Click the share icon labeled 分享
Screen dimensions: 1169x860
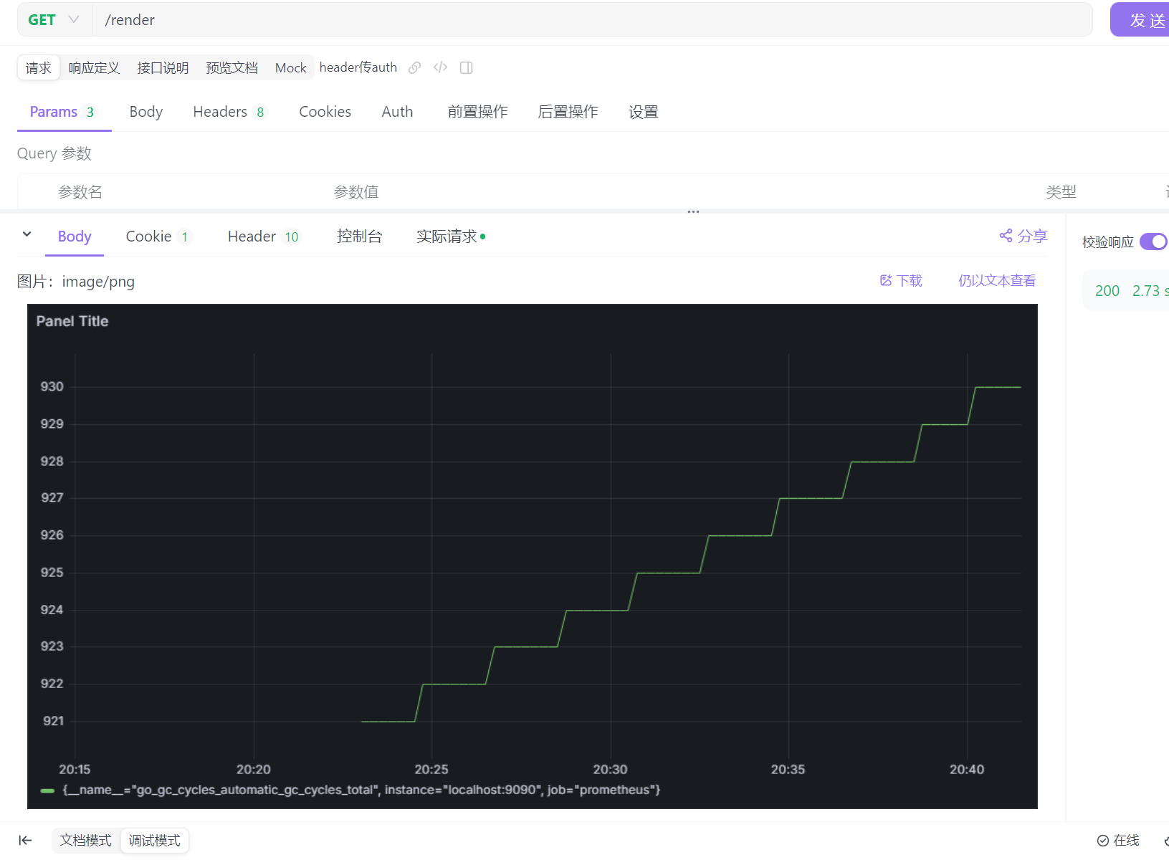[1006, 236]
